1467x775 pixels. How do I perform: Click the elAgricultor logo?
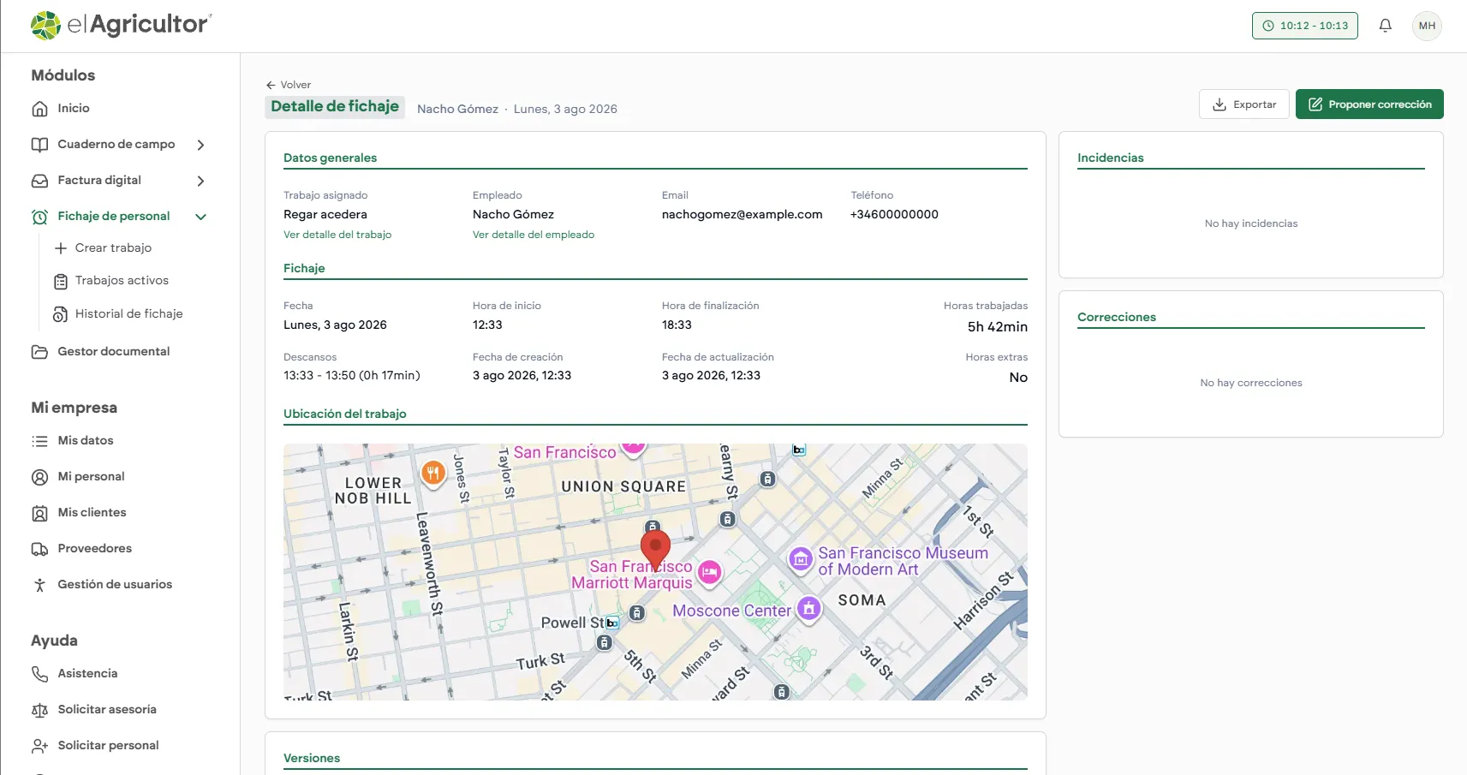[x=121, y=25]
